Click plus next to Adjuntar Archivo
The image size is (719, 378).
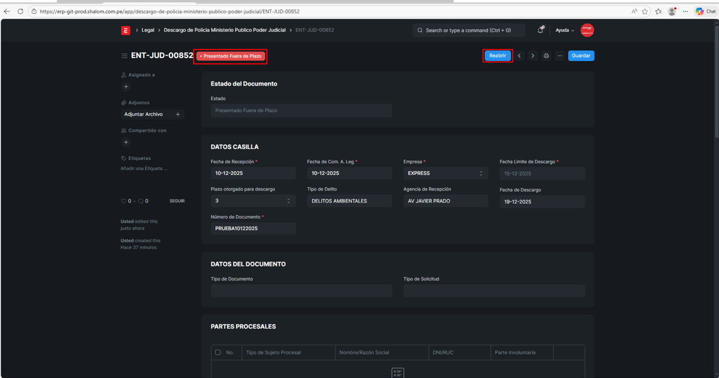(x=178, y=114)
